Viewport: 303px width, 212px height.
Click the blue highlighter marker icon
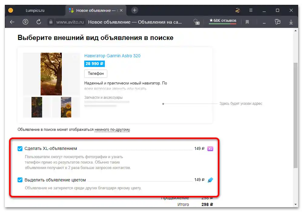click(210, 180)
